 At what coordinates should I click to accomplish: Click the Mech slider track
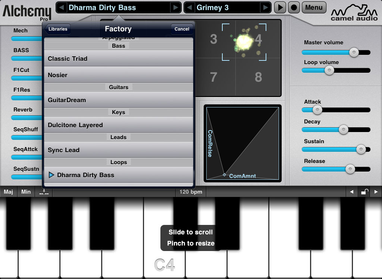27,38
